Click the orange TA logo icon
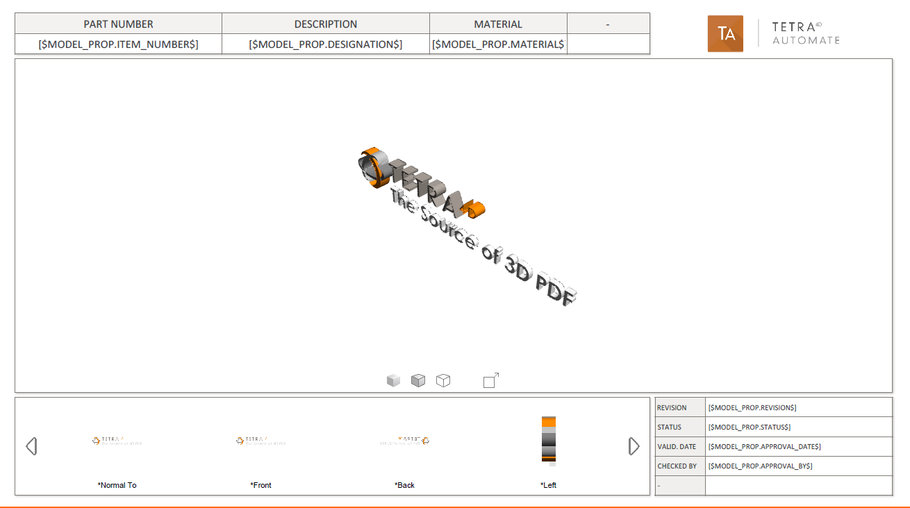This screenshot has width=910, height=508. (725, 34)
